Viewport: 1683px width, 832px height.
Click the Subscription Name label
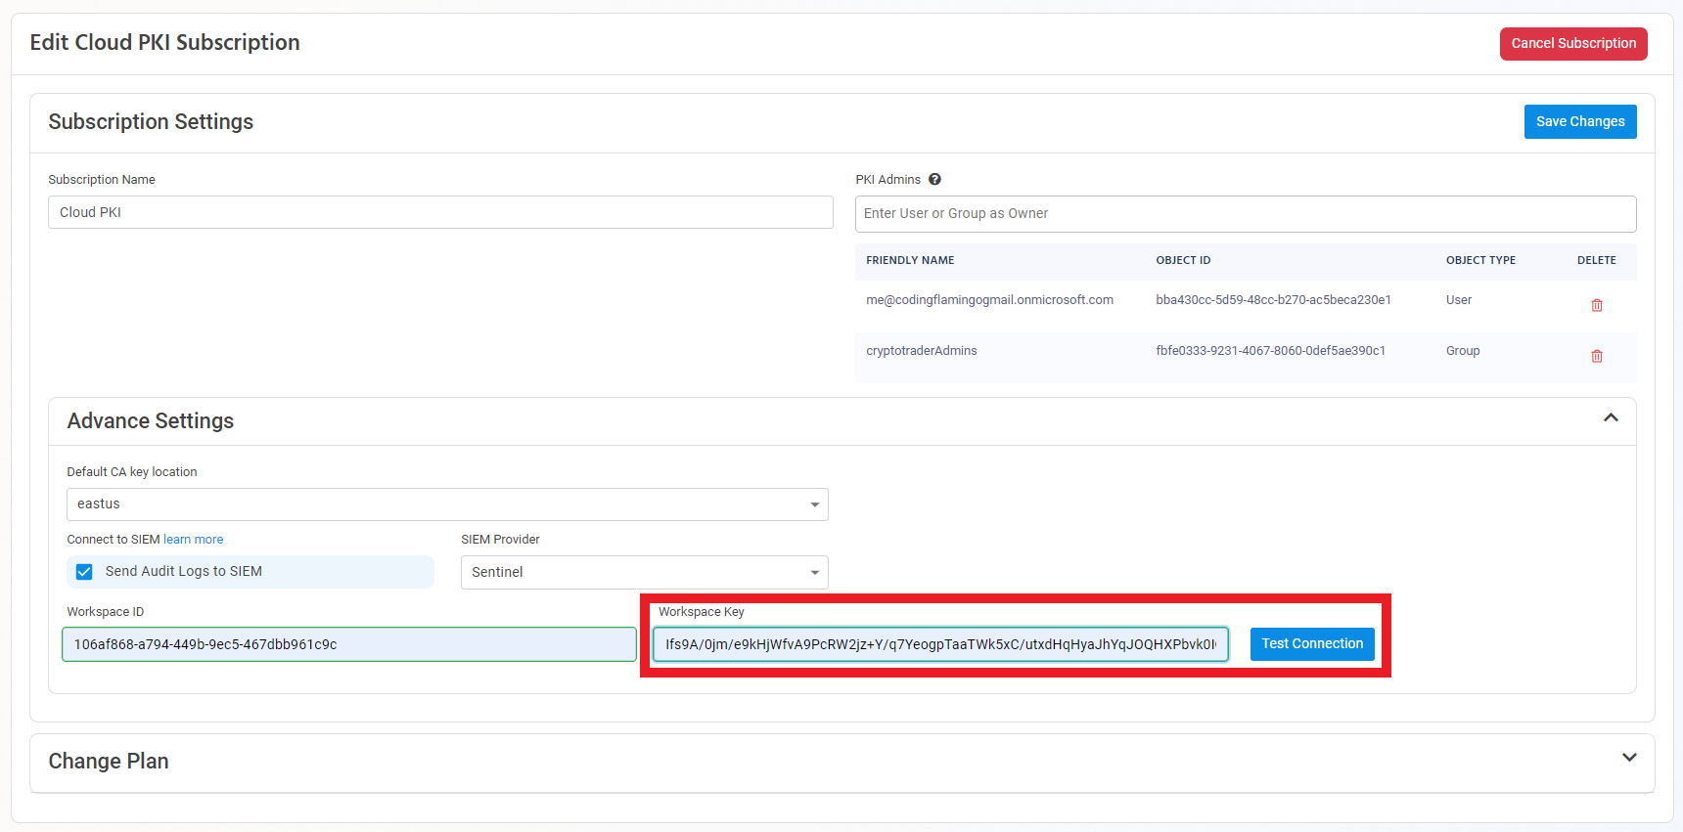tap(102, 180)
